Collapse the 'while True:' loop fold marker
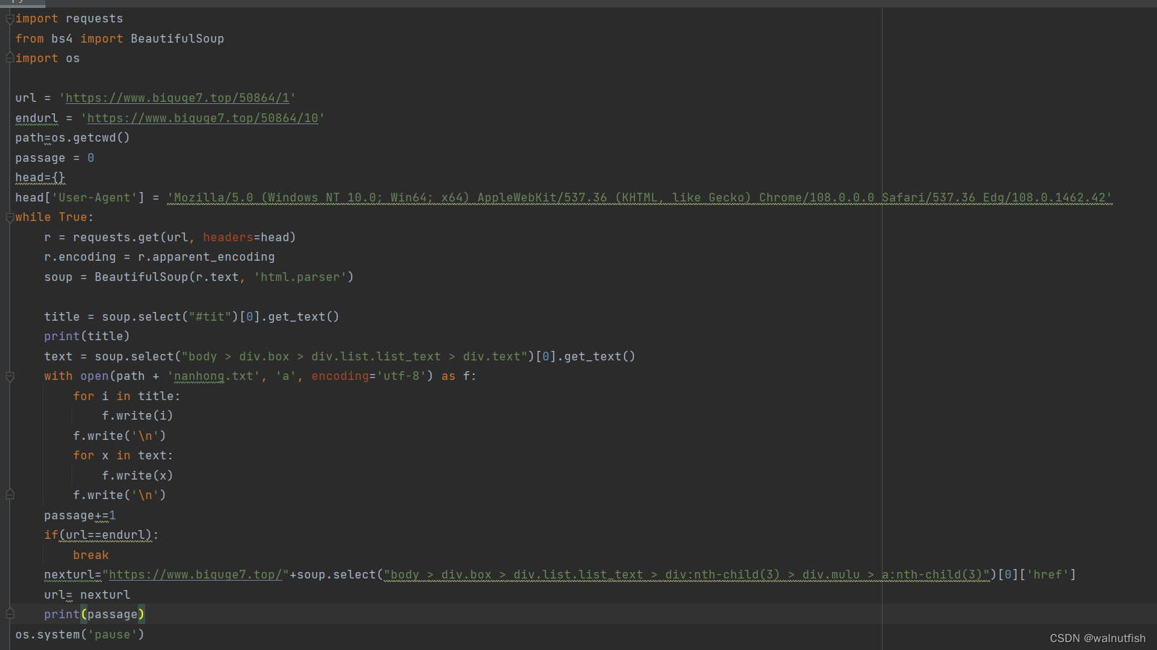 pos(10,217)
